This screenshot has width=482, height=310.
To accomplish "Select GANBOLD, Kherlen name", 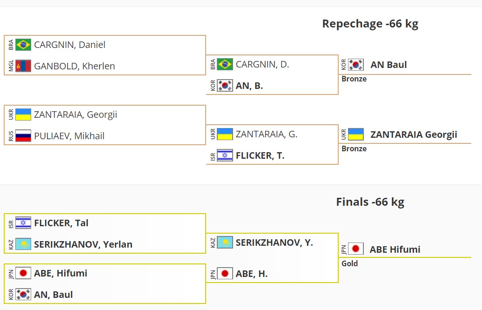I will click(x=74, y=66).
